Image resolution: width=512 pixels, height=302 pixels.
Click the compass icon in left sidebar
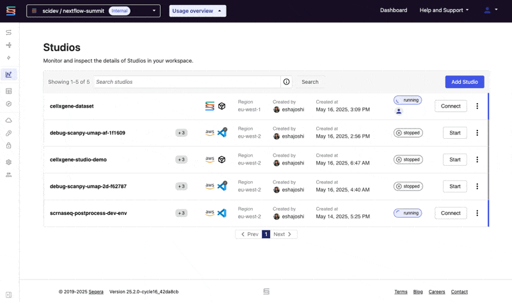(x=9, y=104)
